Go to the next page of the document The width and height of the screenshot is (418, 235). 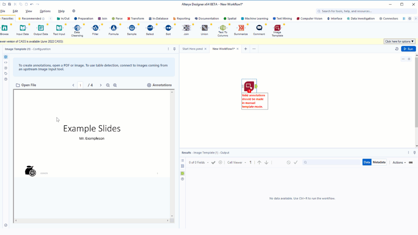(x=100, y=85)
